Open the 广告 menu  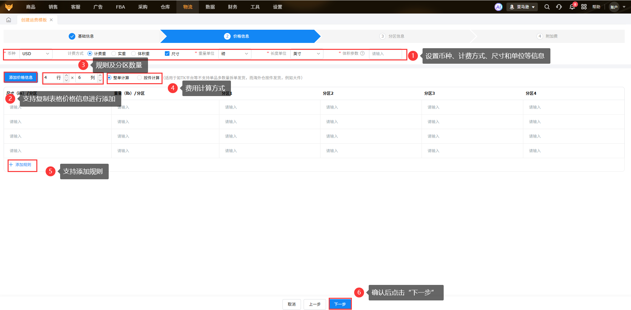98,7
